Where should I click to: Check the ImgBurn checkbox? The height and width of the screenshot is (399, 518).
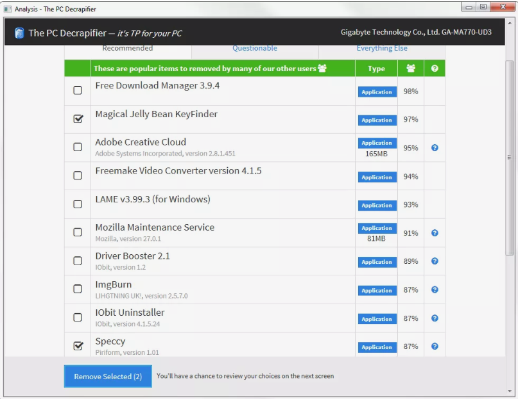point(78,289)
